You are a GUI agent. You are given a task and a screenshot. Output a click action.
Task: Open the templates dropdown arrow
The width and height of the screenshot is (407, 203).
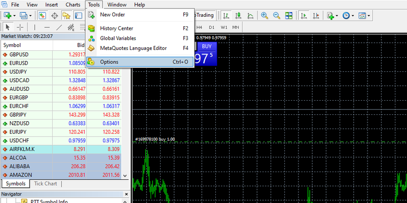369,16
